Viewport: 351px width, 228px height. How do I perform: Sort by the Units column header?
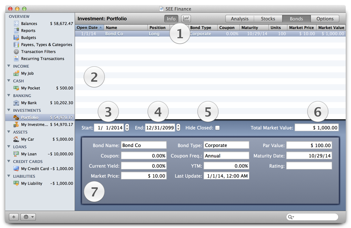tap(278, 27)
